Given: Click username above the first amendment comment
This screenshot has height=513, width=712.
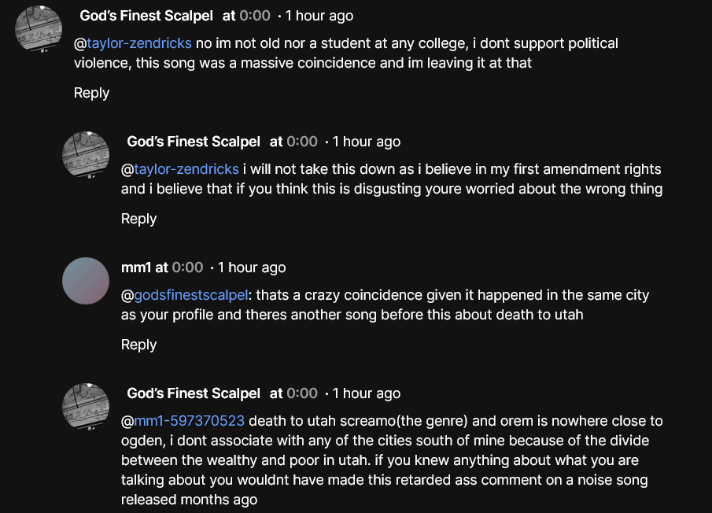Looking at the screenshot, I should (x=194, y=142).
